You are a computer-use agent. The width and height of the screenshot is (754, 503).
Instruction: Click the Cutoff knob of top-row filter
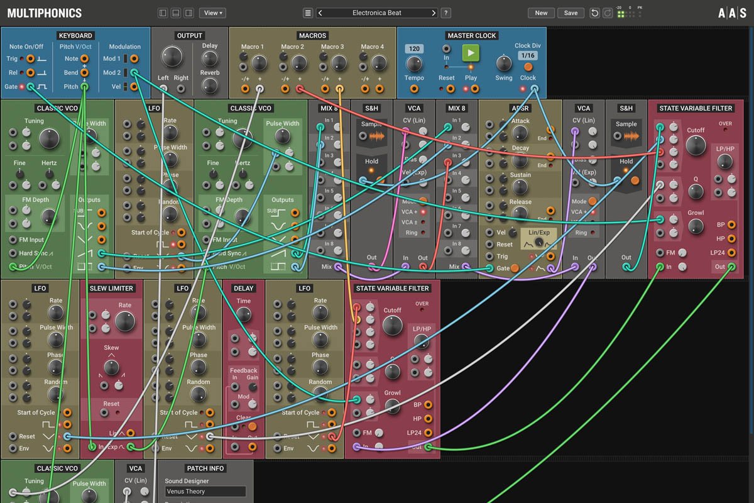coord(696,146)
